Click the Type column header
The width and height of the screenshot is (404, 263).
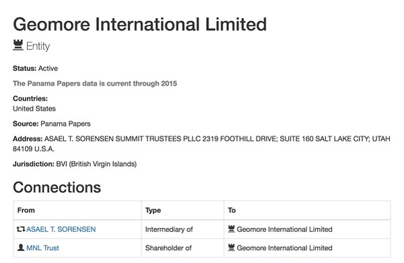(153, 210)
